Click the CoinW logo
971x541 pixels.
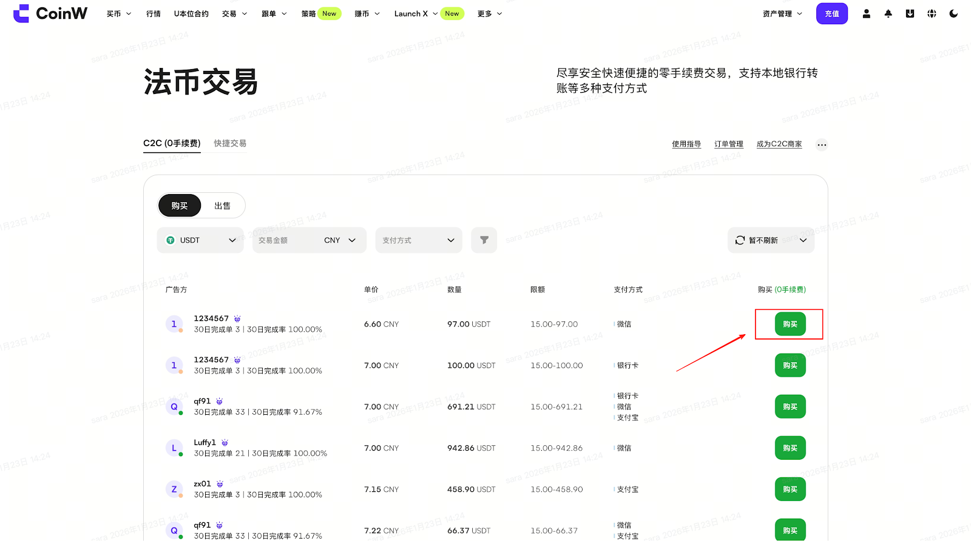point(50,13)
